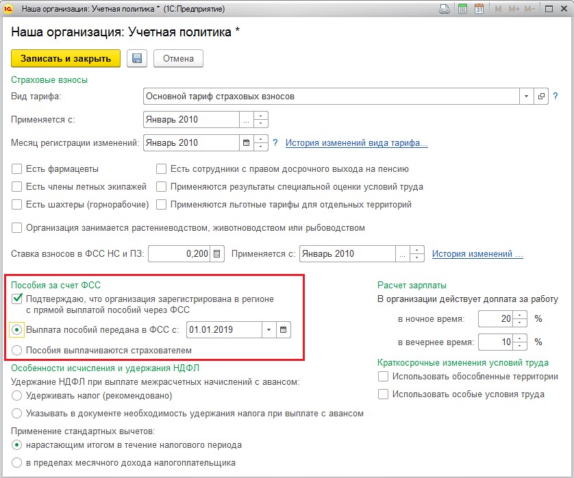574x478 pixels.
Task: Open the dropdown arrow of the 01.01.2019 field
Action: [x=269, y=330]
